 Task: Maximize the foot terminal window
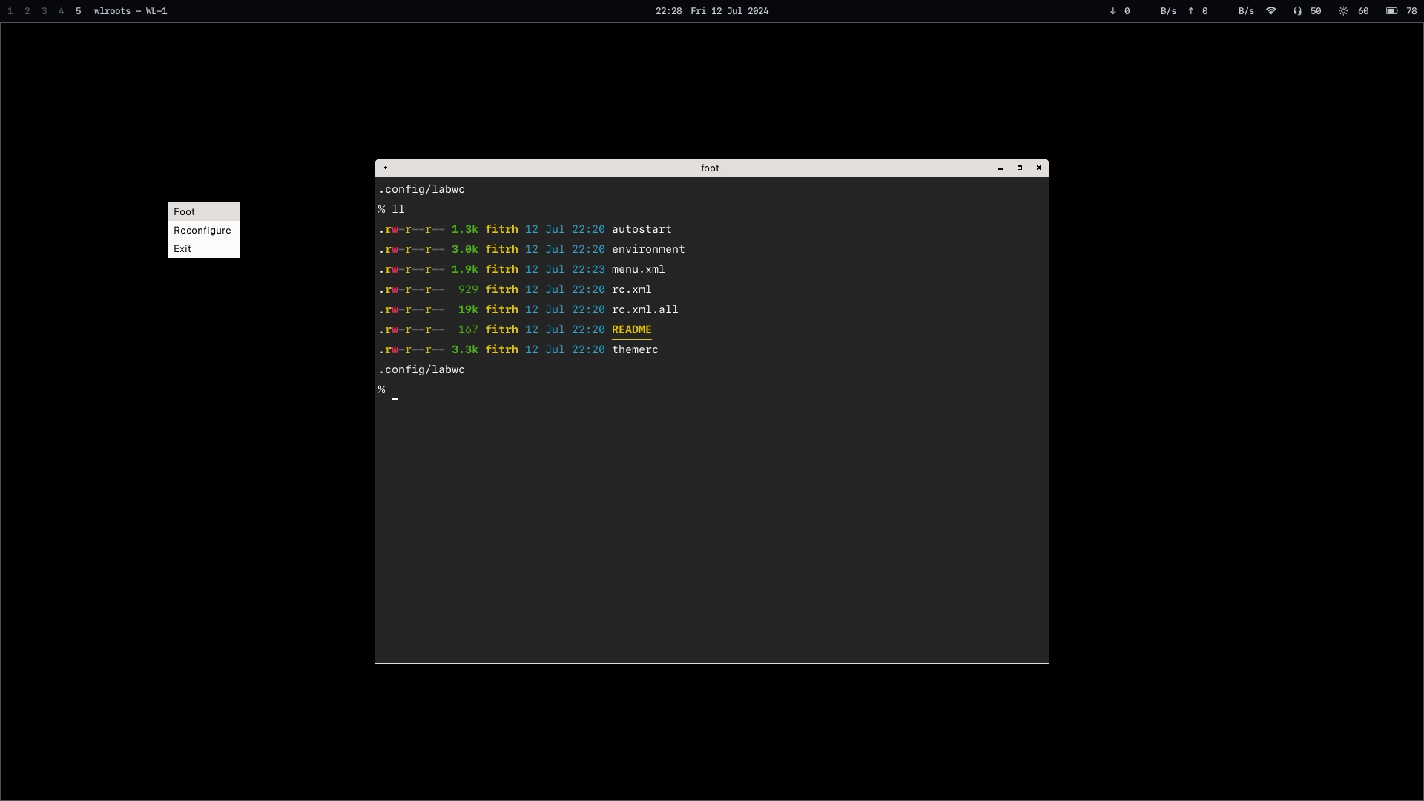[1020, 168]
